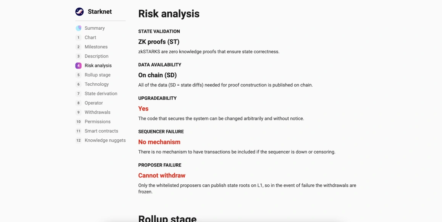Jump to Withdrawals section
The image size is (442, 222).
point(97,112)
